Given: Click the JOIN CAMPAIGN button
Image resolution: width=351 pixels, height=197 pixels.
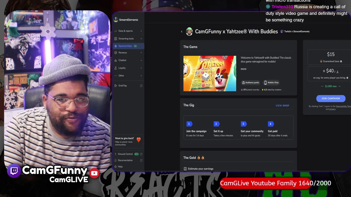Looking at the screenshot, I should pyautogui.click(x=331, y=99).
